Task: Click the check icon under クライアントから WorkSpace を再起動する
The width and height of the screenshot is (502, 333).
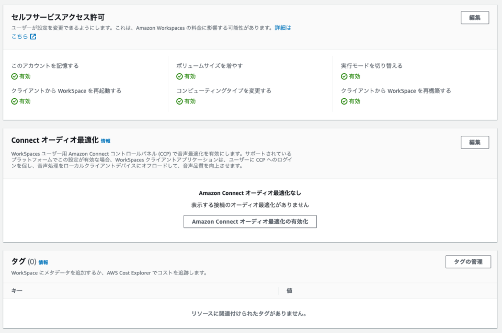Action: pos(15,101)
